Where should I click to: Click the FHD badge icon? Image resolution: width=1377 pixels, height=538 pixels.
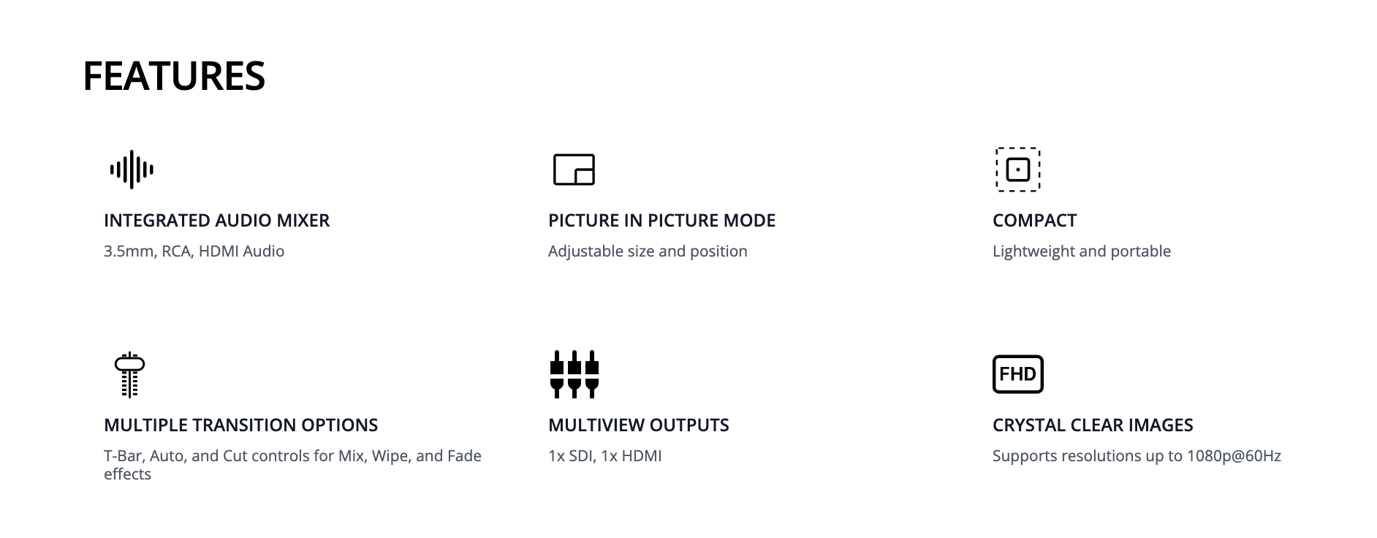point(1017,374)
